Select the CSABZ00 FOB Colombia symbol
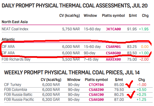 pos(96,90)
